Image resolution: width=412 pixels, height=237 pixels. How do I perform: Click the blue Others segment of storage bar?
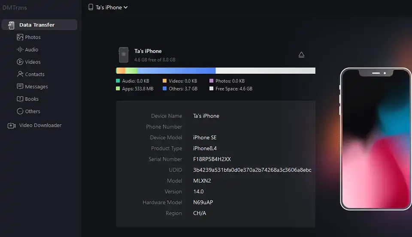176,71
